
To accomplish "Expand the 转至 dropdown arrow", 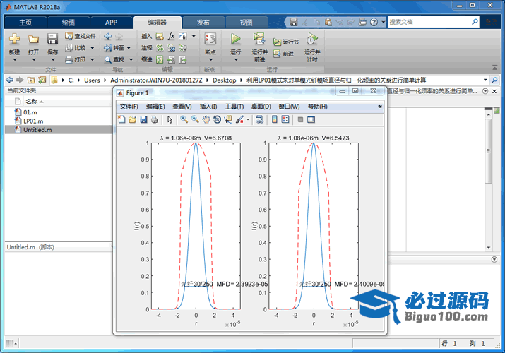I will (x=129, y=48).
